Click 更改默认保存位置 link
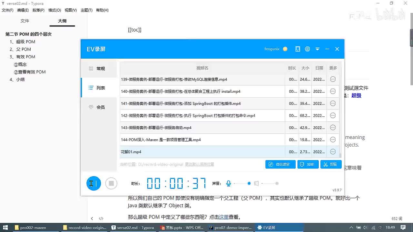 pos(199,164)
